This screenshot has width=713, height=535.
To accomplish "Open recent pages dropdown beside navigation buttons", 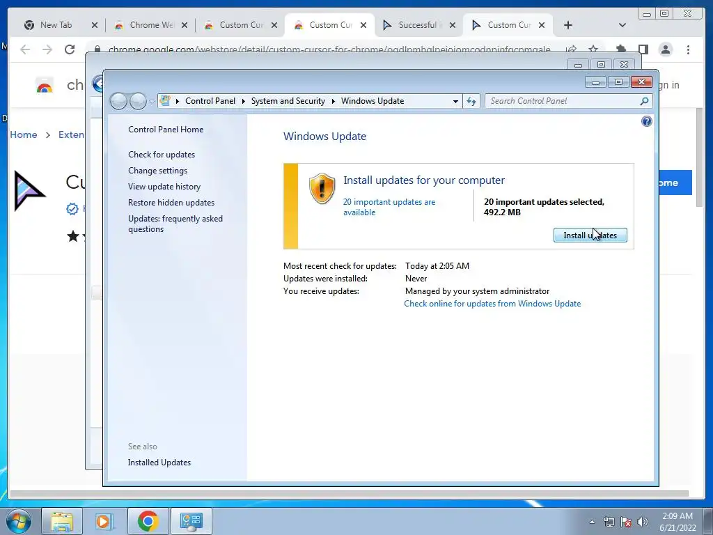I will click(152, 102).
